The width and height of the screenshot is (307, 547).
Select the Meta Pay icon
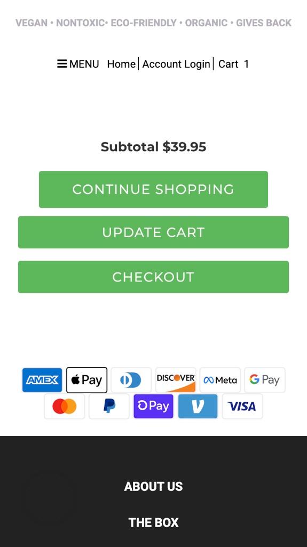220,380
